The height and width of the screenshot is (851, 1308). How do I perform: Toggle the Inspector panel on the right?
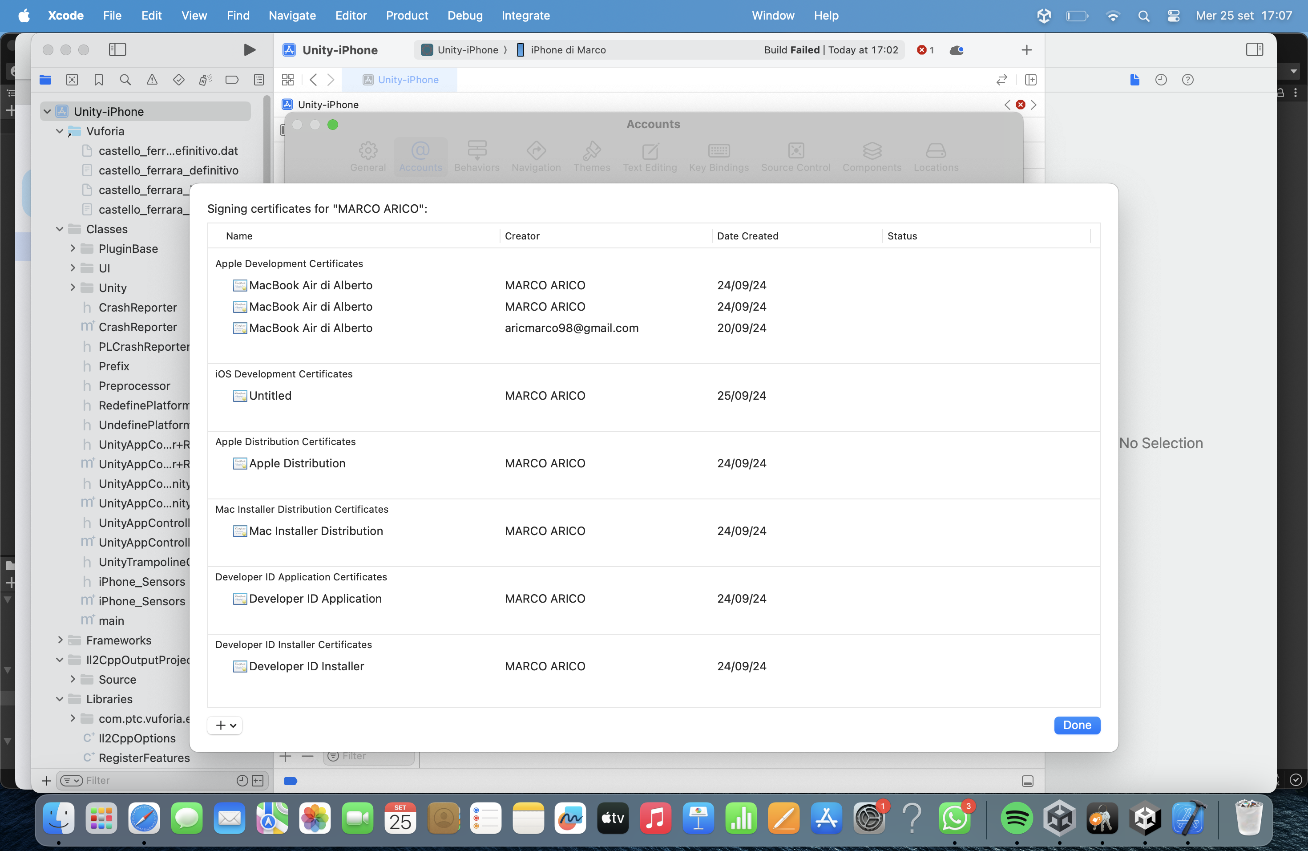[1254, 50]
